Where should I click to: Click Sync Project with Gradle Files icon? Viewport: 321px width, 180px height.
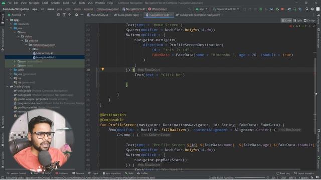tap(289, 9)
